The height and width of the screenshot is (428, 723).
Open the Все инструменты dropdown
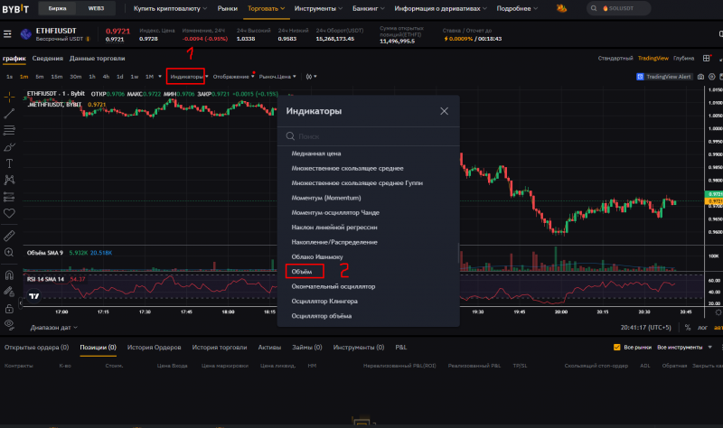tap(684, 347)
